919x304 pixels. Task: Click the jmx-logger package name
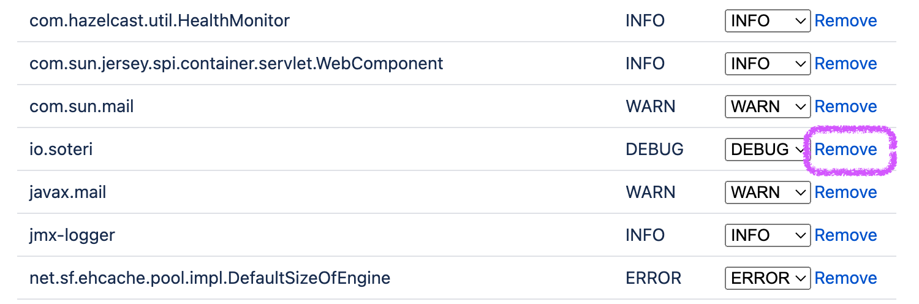pyautogui.click(x=72, y=235)
